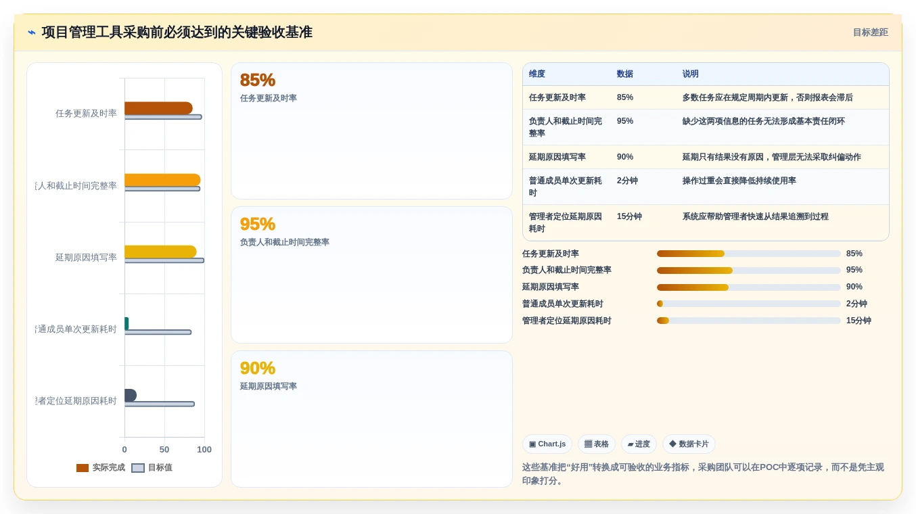
Task: Click the 负责人和截止时间完整率 progress bar
Action: click(748, 271)
